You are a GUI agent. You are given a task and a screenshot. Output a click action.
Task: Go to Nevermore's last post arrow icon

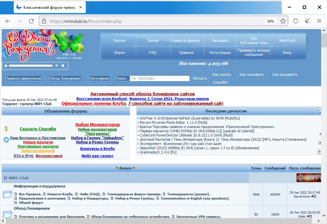(x=314, y=197)
